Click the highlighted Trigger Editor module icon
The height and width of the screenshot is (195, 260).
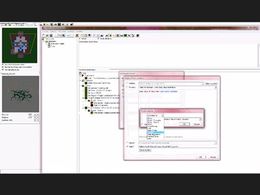[x=110, y=35]
